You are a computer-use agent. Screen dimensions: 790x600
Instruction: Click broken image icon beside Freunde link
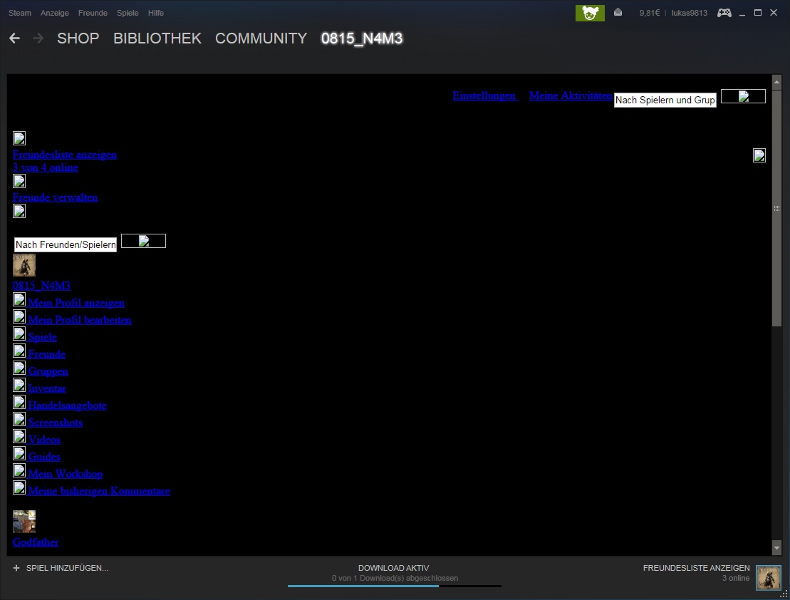click(19, 351)
